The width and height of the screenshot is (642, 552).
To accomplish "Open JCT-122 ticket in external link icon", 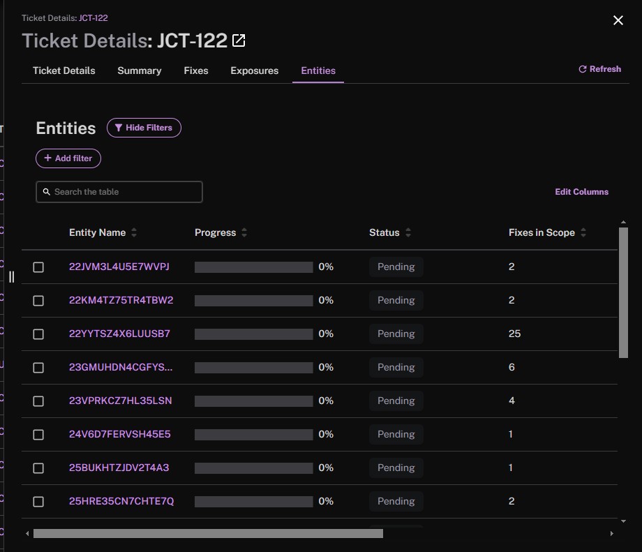I will tap(239, 40).
